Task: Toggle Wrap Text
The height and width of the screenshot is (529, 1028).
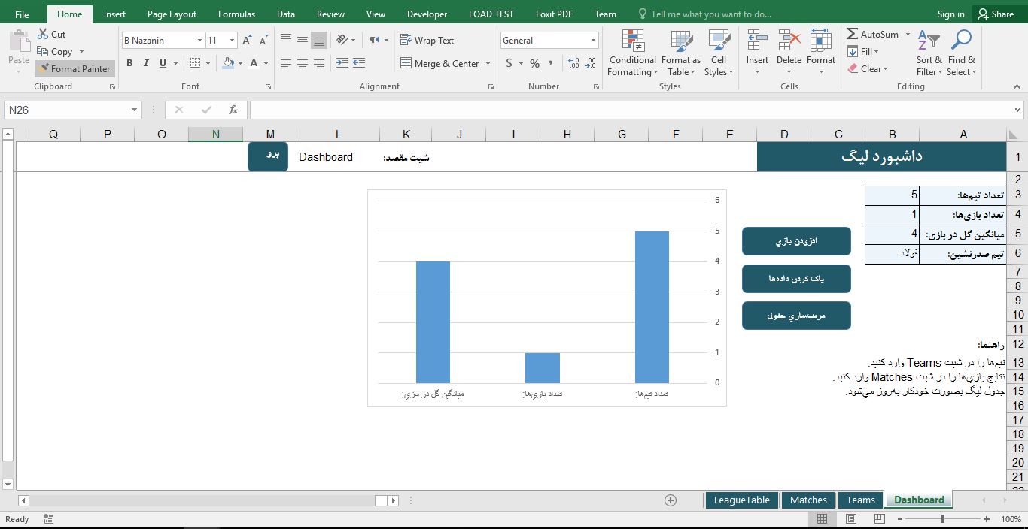Action: [x=427, y=40]
